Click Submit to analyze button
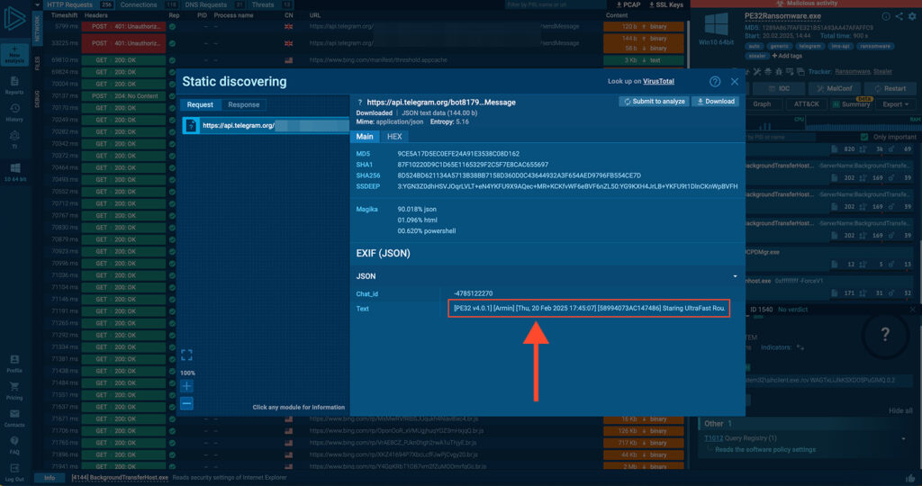Viewport: 922px width, 486px height. pyautogui.click(x=653, y=102)
